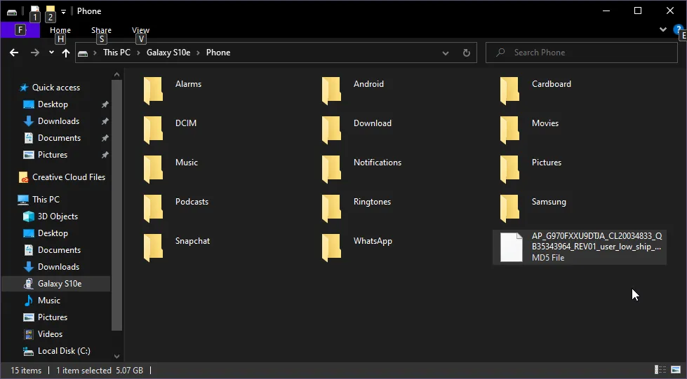Refresh the Phone folder view
Screen dimensions: 687x379
[x=466, y=53]
